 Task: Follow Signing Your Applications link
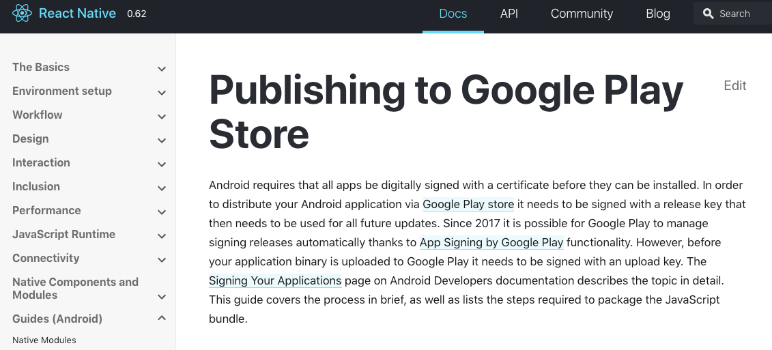pos(275,280)
